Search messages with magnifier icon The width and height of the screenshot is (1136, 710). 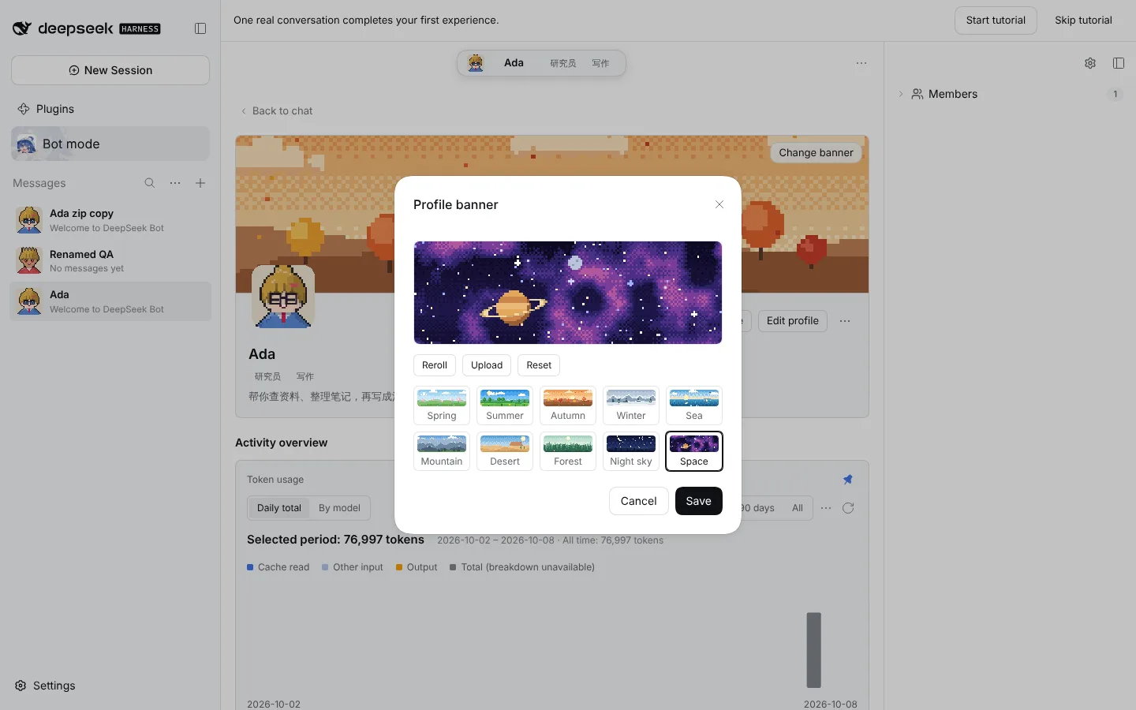[150, 183]
